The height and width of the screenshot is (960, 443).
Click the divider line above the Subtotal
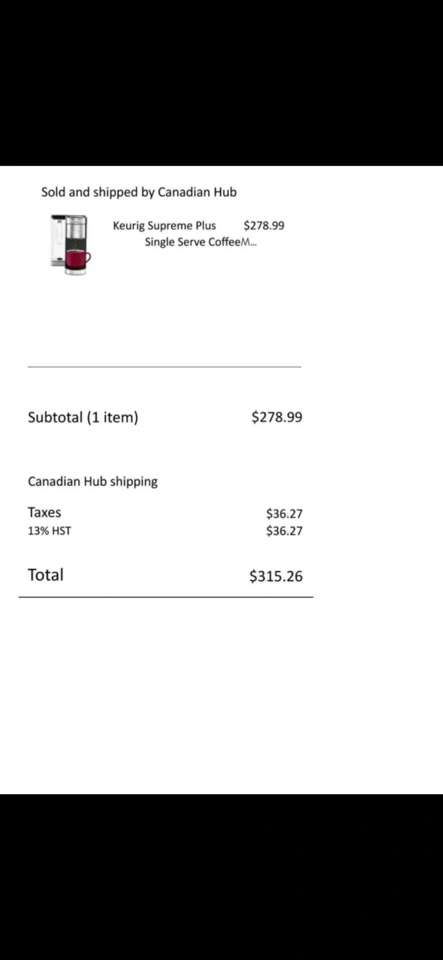(164, 366)
